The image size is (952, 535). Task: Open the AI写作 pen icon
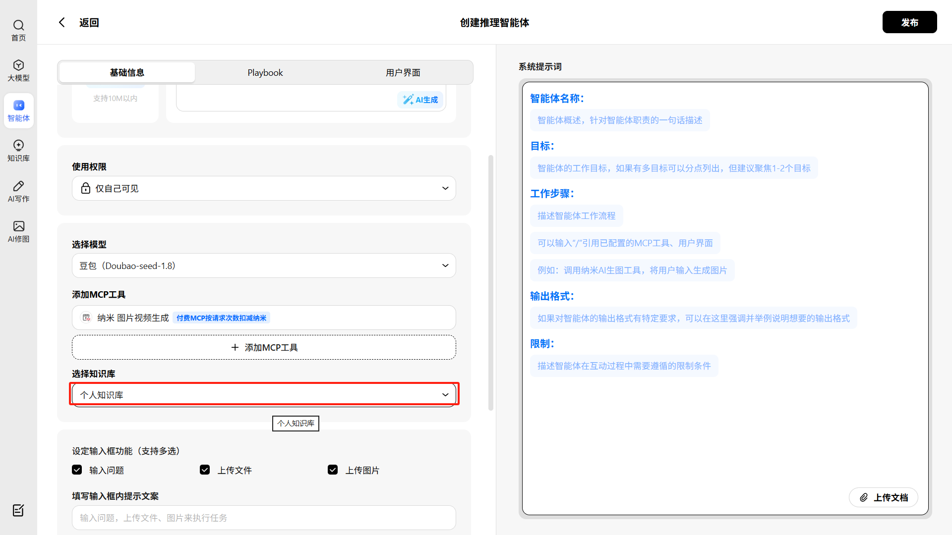click(18, 186)
